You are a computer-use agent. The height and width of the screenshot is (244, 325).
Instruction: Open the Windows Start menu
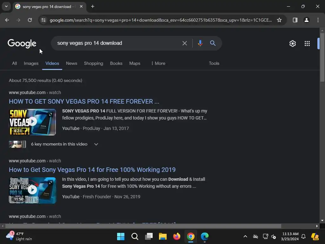(121, 236)
